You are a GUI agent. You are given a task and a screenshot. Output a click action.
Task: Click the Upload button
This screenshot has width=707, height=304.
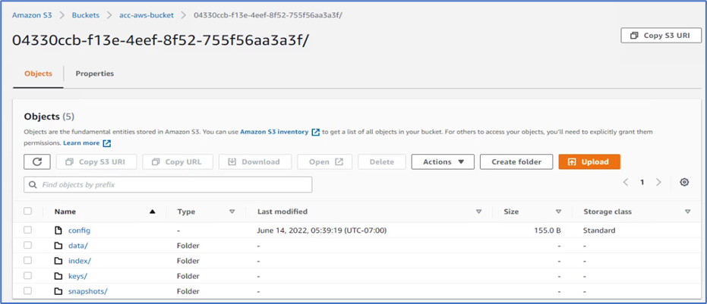click(x=589, y=161)
